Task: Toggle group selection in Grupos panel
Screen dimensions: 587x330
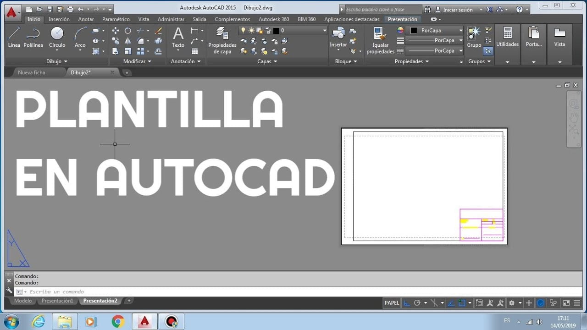Action: click(488, 51)
